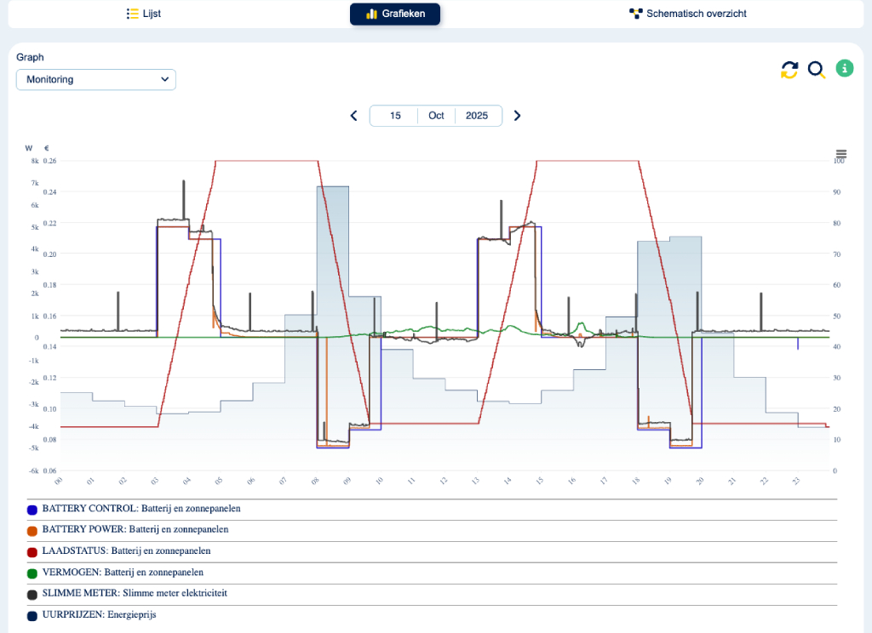The image size is (872, 633).
Task: Toggle BATTERY POWER series visibility
Action: click(x=135, y=529)
